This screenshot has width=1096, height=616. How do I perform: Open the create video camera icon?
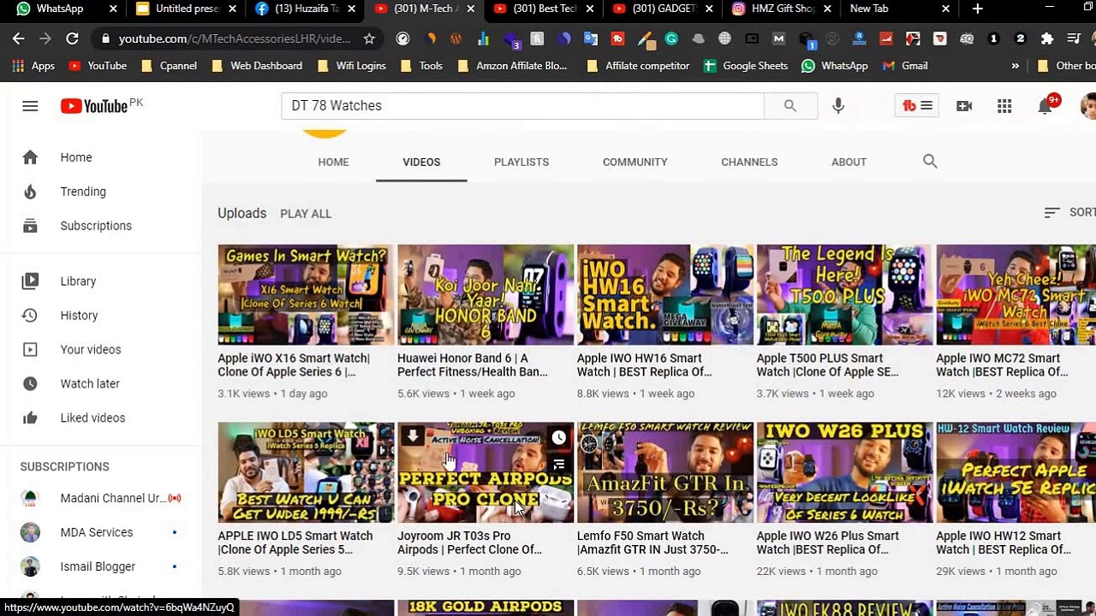pos(964,106)
